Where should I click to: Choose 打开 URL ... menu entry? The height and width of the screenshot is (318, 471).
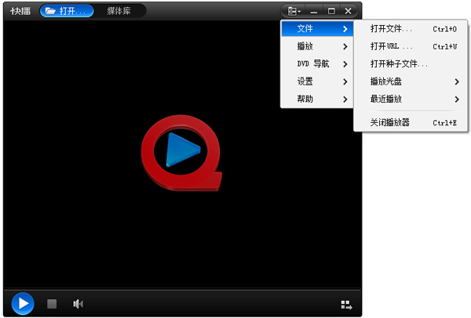[x=411, y=46]
